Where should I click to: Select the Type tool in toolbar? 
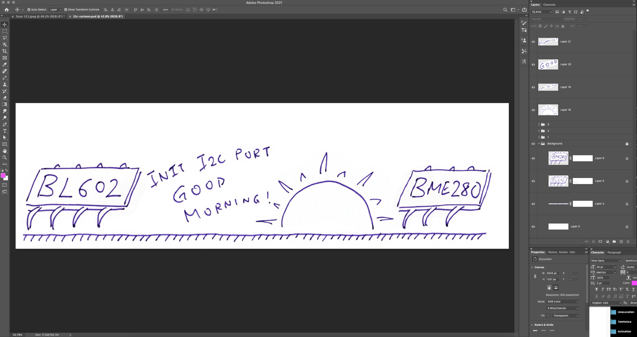[x=5, y=131]
